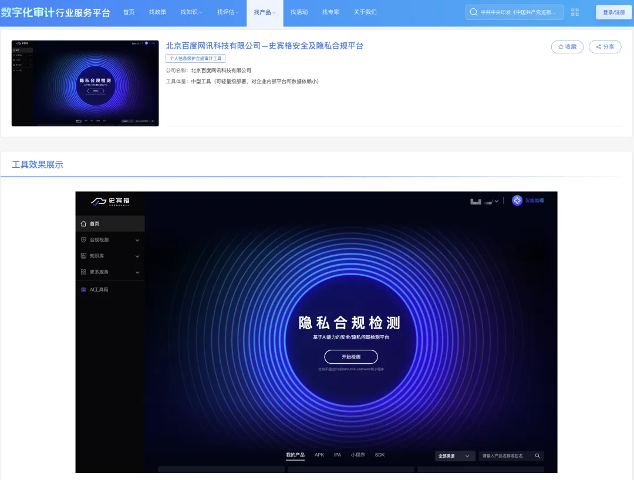Click the 开始检测 start button

coord(351,357)
